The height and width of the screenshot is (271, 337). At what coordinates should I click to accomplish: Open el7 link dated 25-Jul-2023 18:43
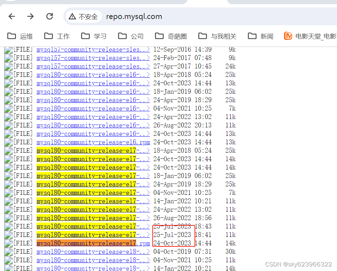(x=93, y=226)
